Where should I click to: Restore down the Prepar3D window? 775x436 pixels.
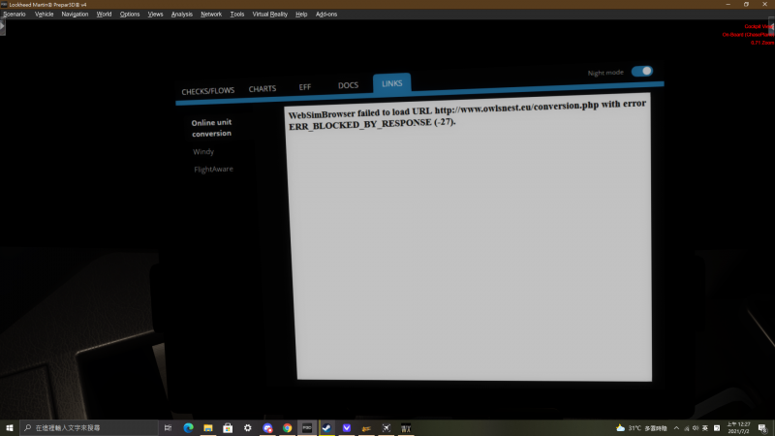pos(746,5)
